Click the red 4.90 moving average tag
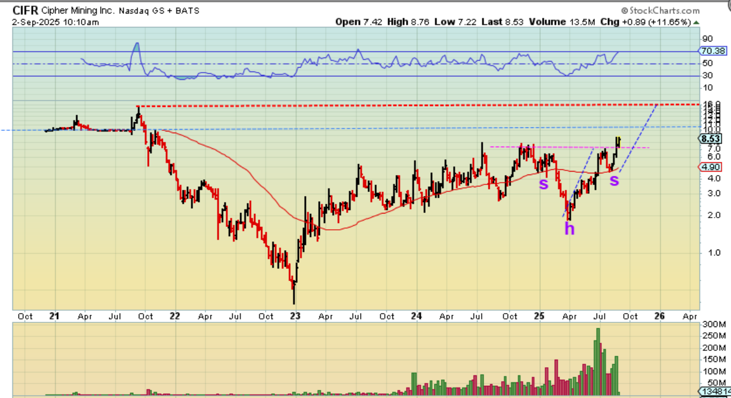This screenshot has height=398, width=731. tap(712, 167)
